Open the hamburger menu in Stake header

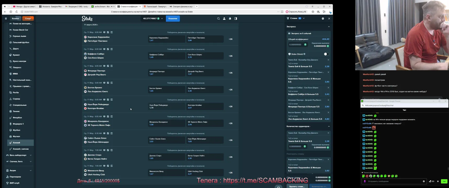point(6,19)
